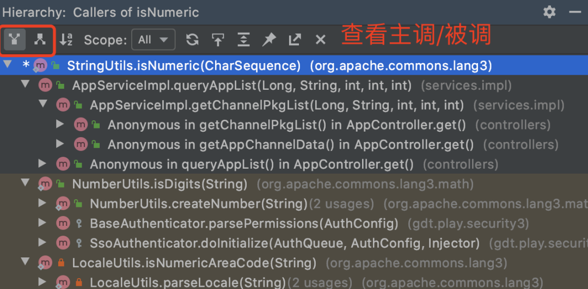Pin the hierarchy tab

coord(269,40)
